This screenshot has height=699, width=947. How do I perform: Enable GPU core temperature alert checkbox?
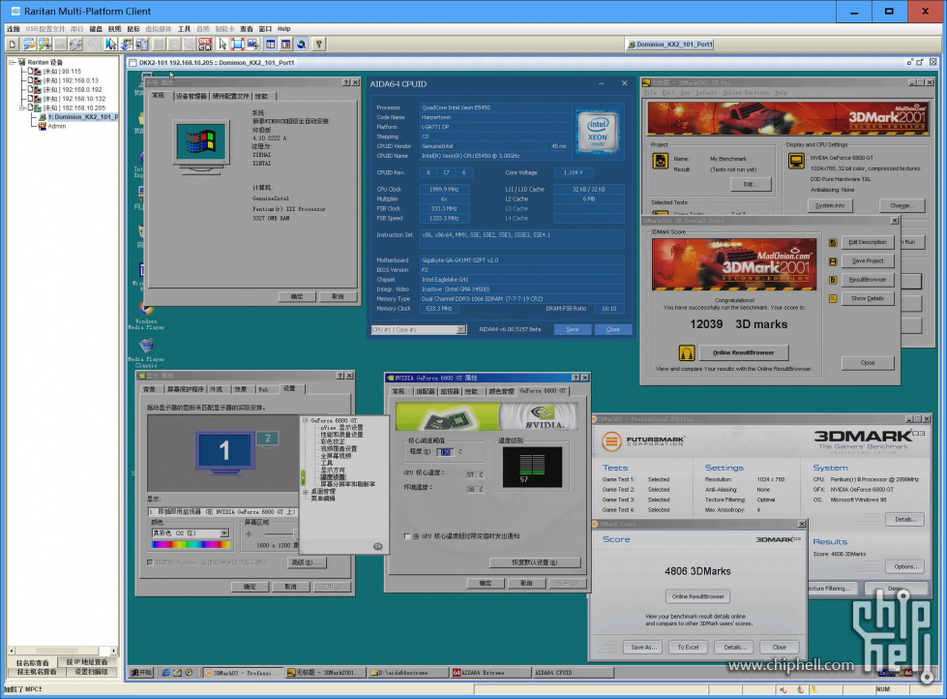pos(407,536)
